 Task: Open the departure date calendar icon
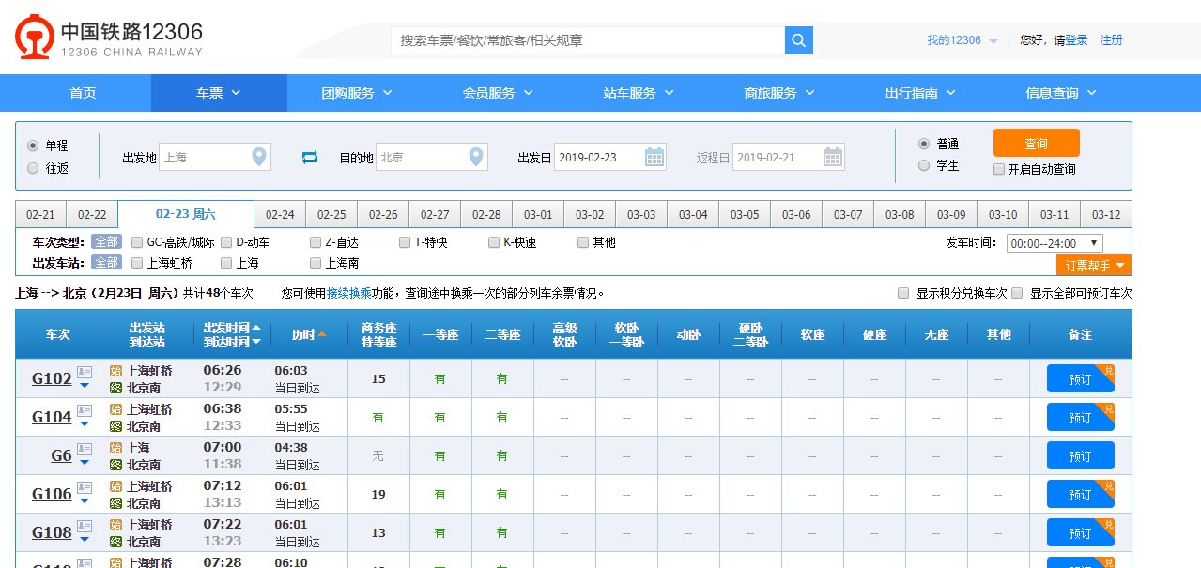tap(654, 156)
